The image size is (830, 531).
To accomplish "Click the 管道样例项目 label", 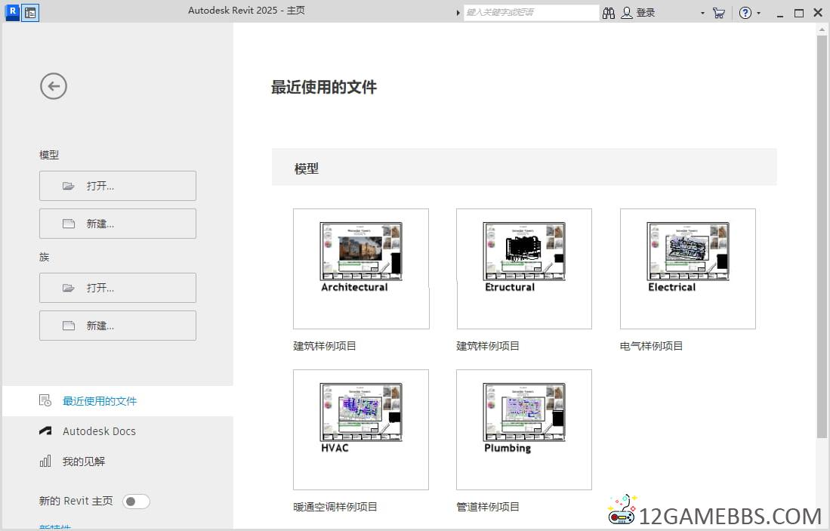I will (x=488, y=507).
